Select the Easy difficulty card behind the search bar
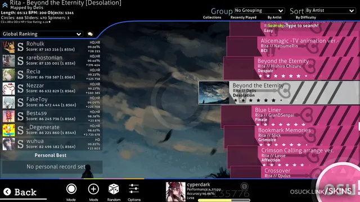 coord(295,29)
